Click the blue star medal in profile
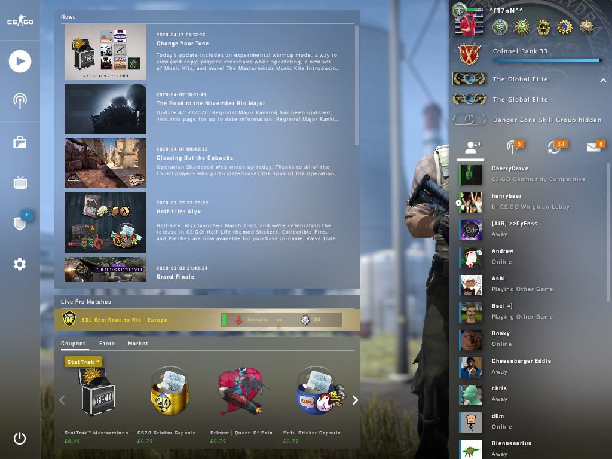 click(565, 27)
